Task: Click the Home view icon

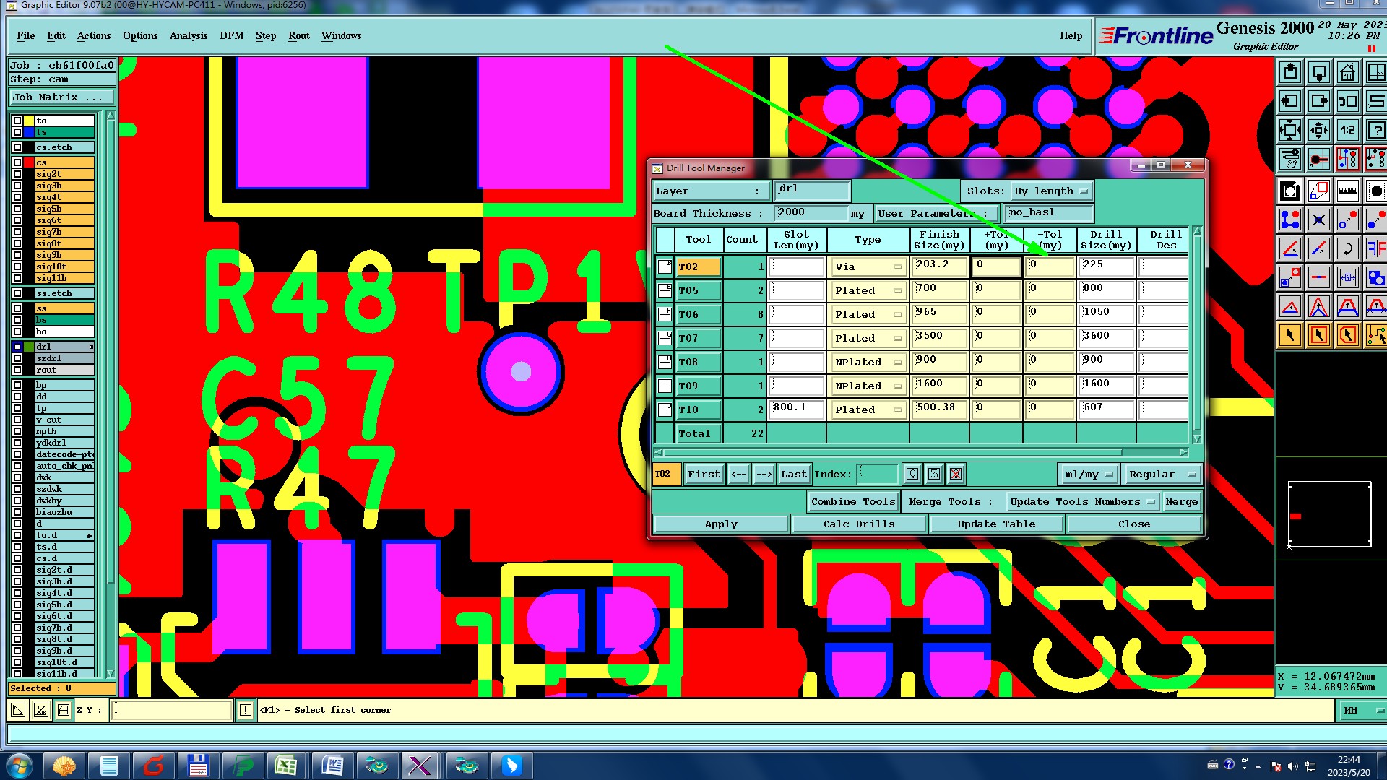Action: point(1347,73)
